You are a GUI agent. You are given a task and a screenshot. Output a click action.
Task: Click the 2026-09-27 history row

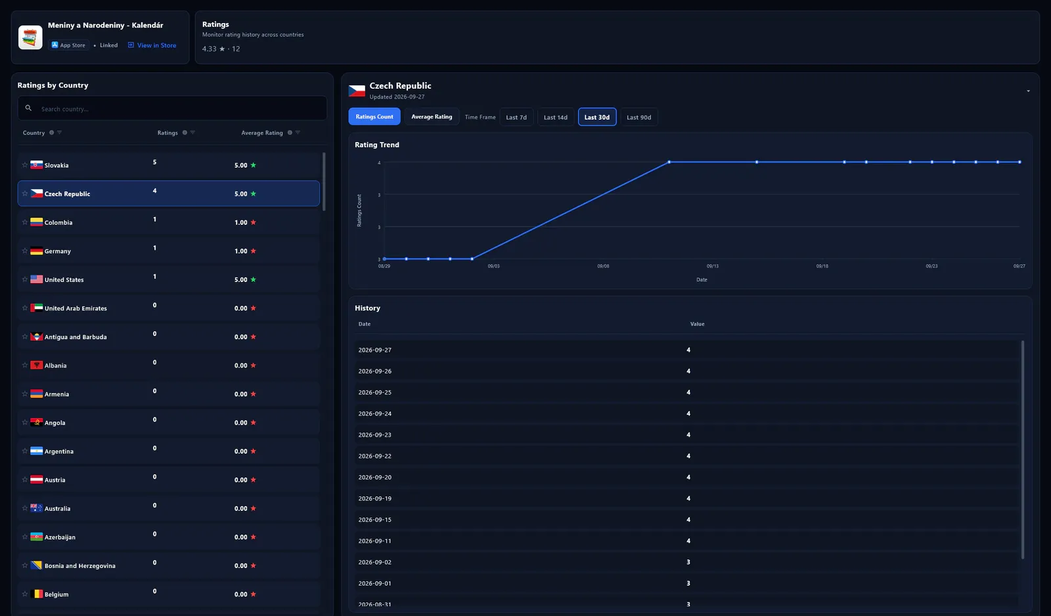tap(687, 350)
